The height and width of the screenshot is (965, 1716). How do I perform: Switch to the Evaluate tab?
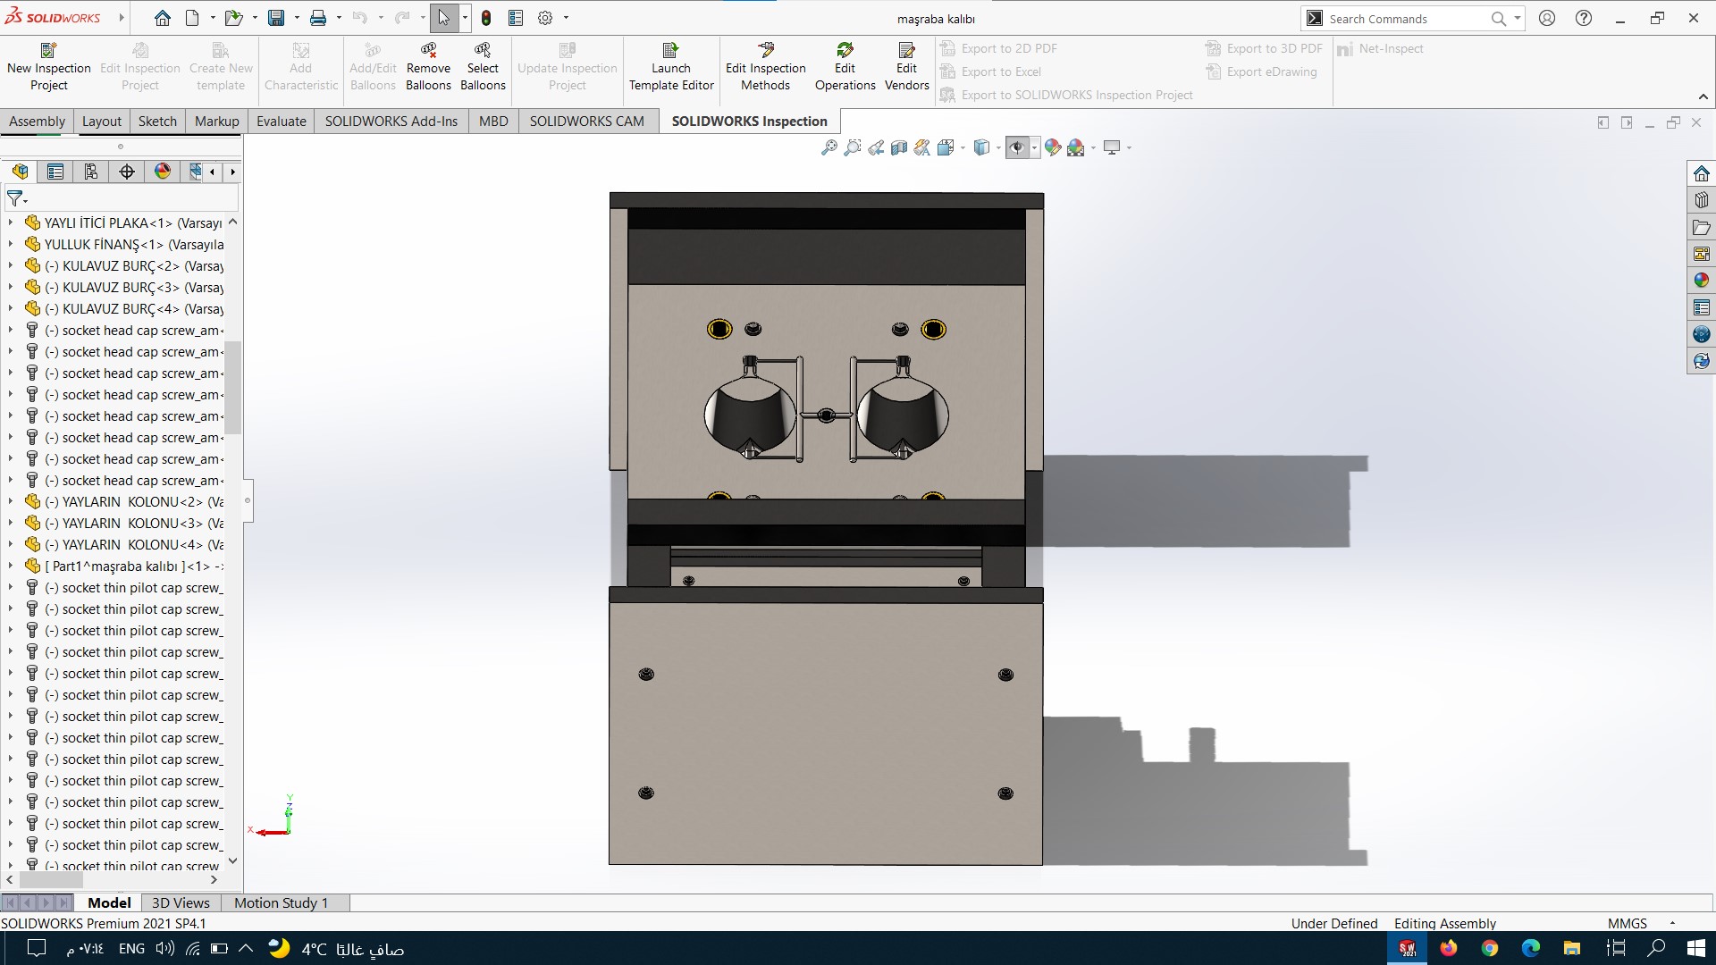pos(281,122)
